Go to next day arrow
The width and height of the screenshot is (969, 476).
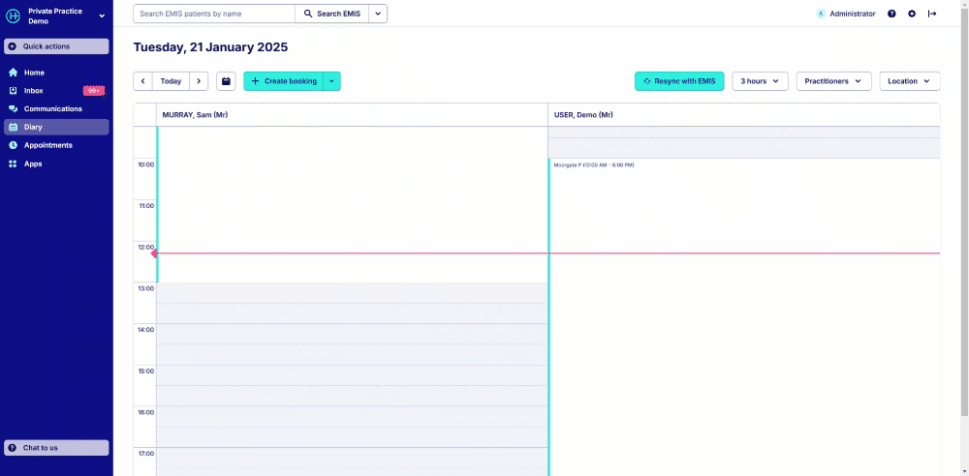click(x=199, y=81)
